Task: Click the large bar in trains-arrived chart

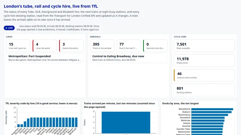Action: tap(126, 123)
